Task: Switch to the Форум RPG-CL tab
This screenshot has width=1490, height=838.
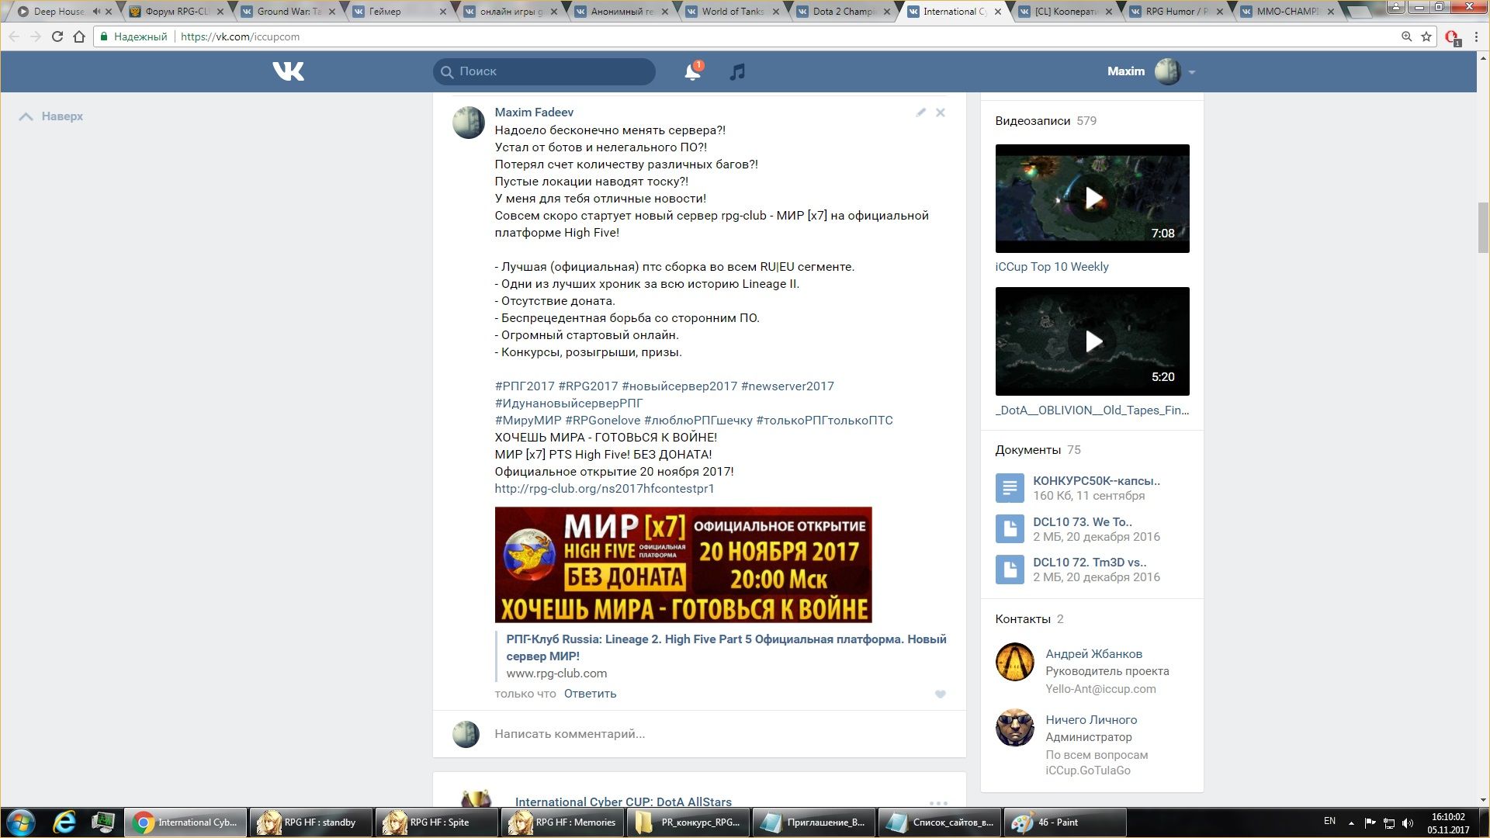Action: [x=178, y=12]
